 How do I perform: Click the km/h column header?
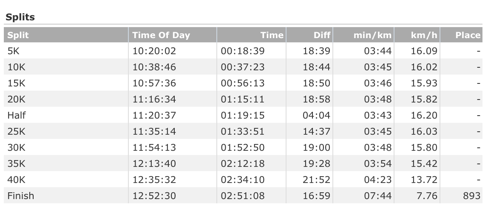424,35
